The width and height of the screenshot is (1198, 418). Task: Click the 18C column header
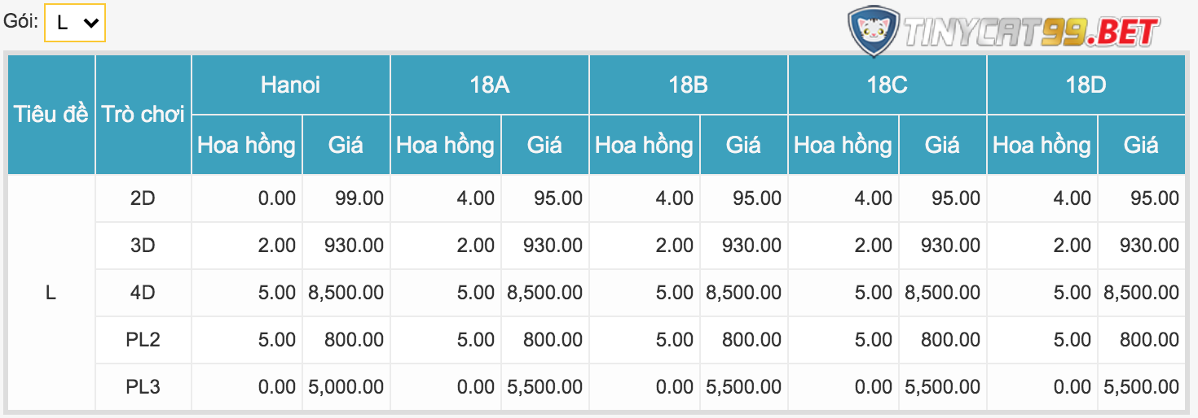[887, 85]
